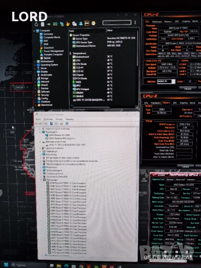Click the person user icon in AIDA64 toolbar

[80, 23]
